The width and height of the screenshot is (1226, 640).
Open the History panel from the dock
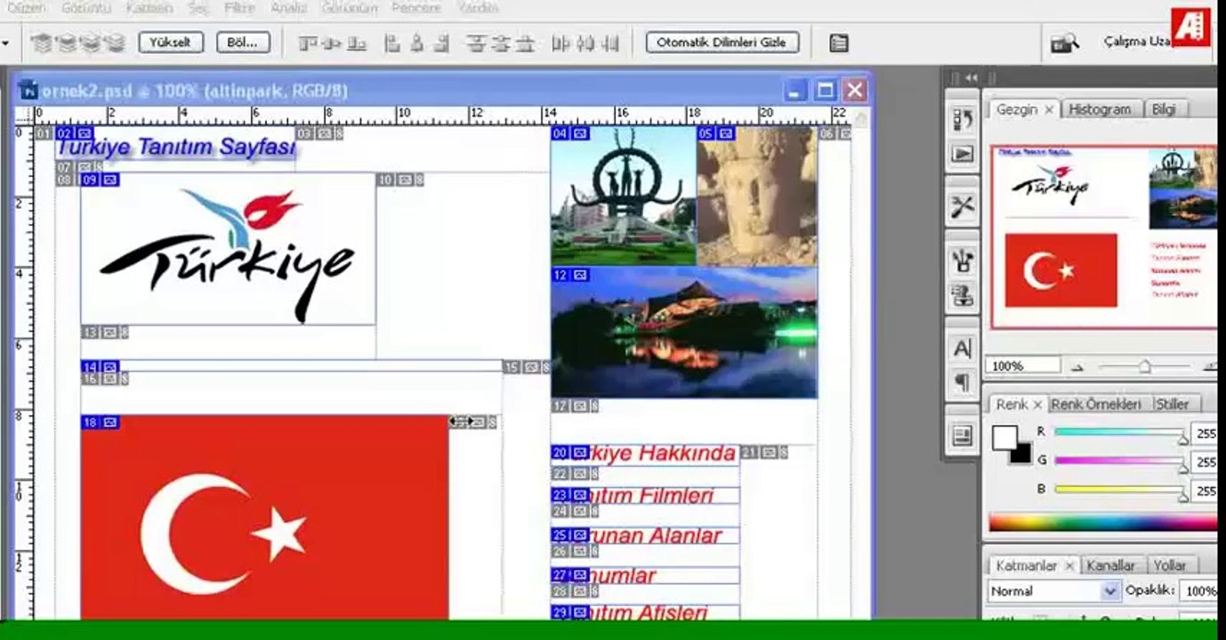pos(963,118)
